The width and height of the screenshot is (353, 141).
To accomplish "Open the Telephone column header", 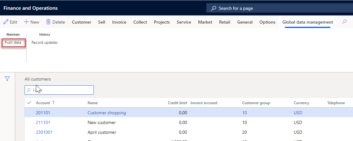I will [336, 103].
